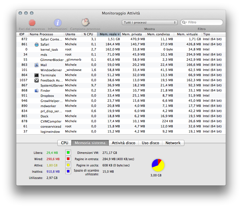Click the magnifier icon in Filtro field
The width and height of the screenshot is (242, 208).
pyautogui.click(x=184, y=22)
